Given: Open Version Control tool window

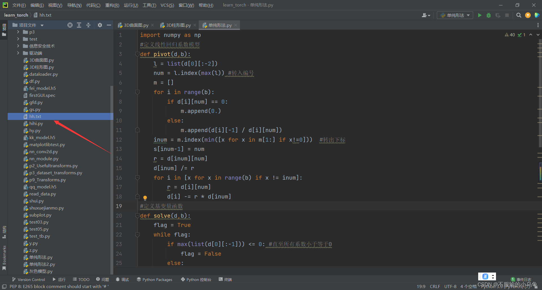Looking at the screenshot, I should [x=29, y=279].
